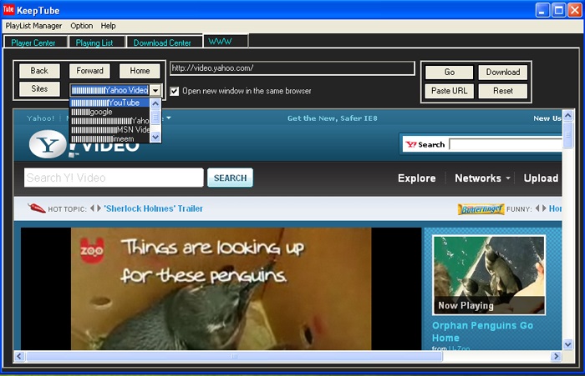Choose imeem in the sites list
This screenshot has width=585, height=376.
click(x=110, y=138)
